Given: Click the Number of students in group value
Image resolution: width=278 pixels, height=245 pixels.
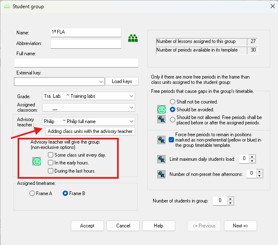Looking at the screenshot, I should pyautogui.click(x=220, y=201).
